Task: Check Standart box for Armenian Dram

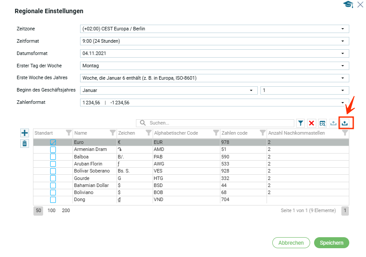Action: click(x=53, y=150)
